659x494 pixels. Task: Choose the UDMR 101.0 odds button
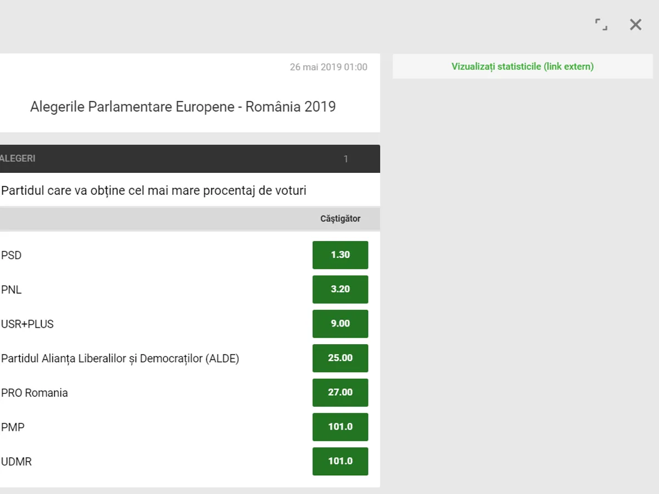tap(340, 461)
